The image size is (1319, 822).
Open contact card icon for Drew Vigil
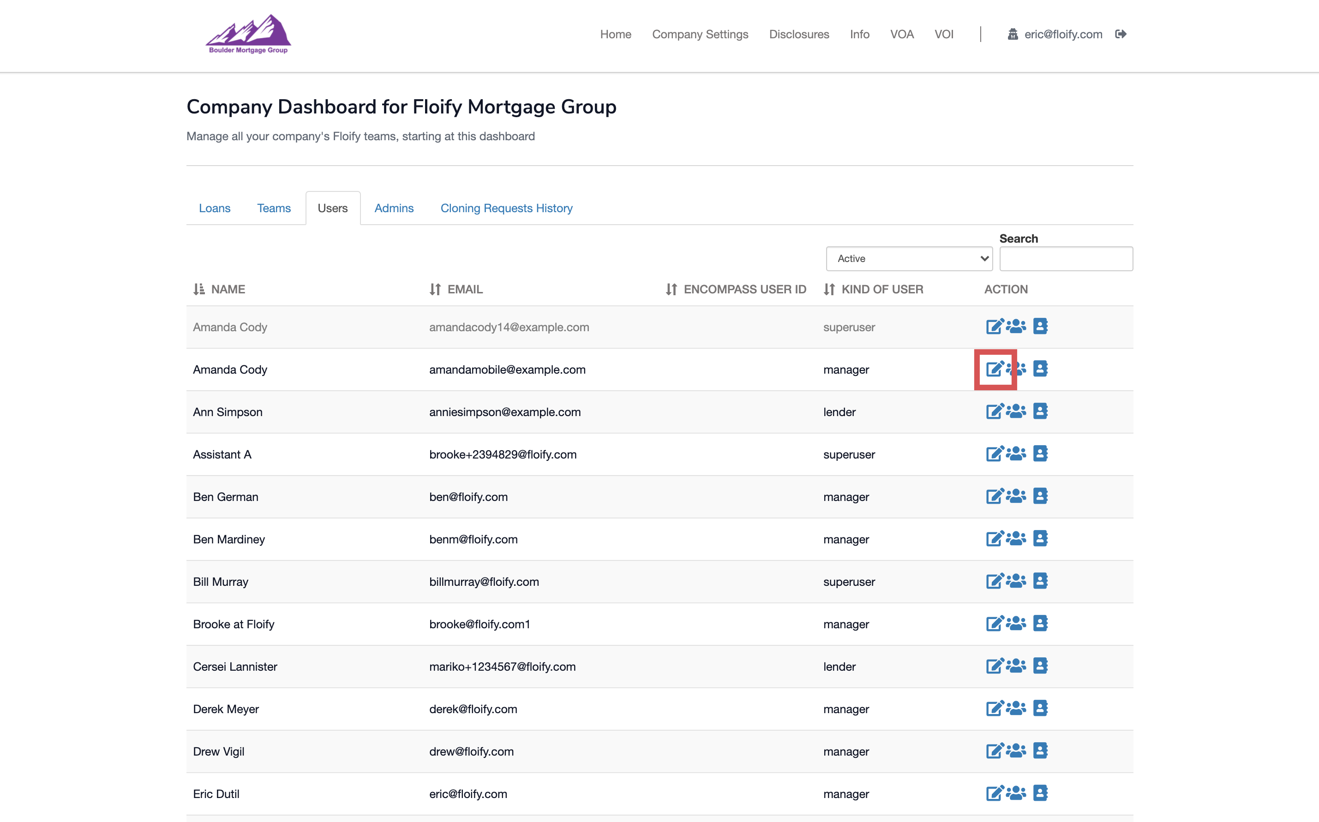[1040, 750]
